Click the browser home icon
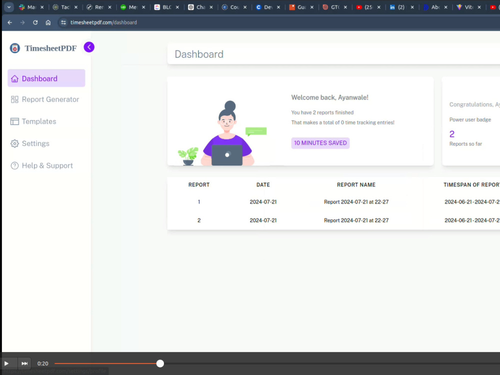 48,22
